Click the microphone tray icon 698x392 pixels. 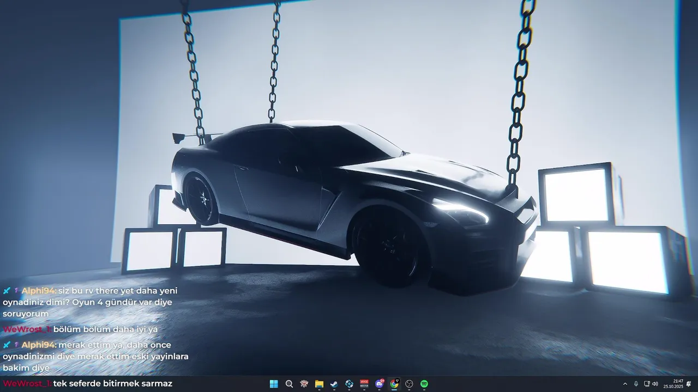click(x=636, y=384)
